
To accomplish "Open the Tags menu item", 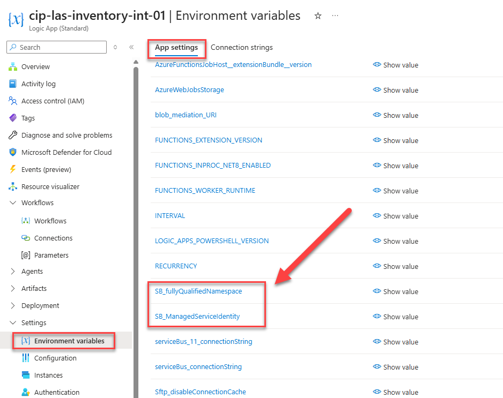I will (x=28, y=118).
